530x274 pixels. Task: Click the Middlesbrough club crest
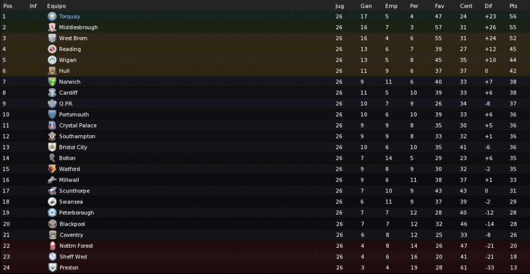pos(52,27)
